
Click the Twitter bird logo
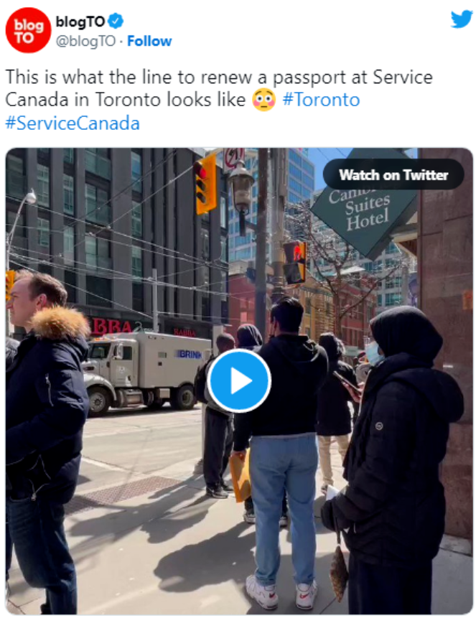[x=462, y=19]
